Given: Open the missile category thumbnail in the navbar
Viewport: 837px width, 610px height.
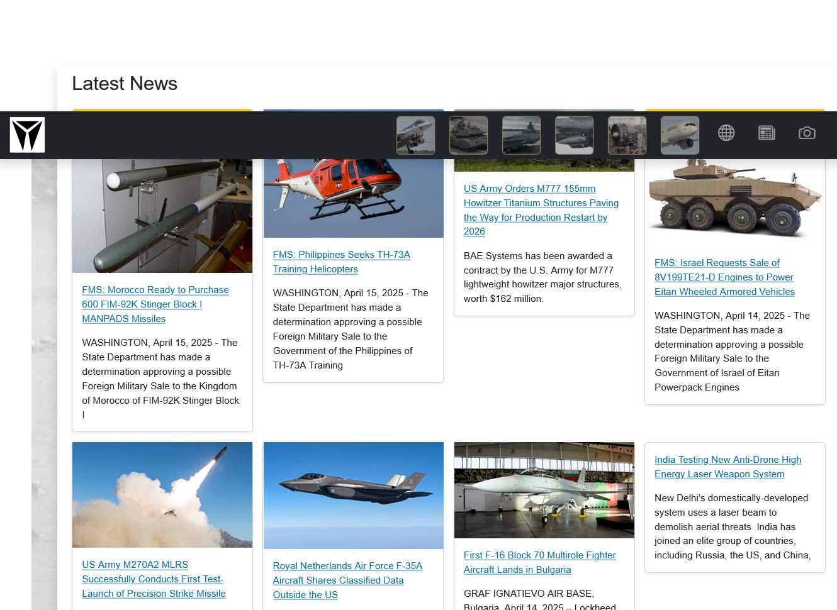Looking at the screenshot, I should pos(574,135).
